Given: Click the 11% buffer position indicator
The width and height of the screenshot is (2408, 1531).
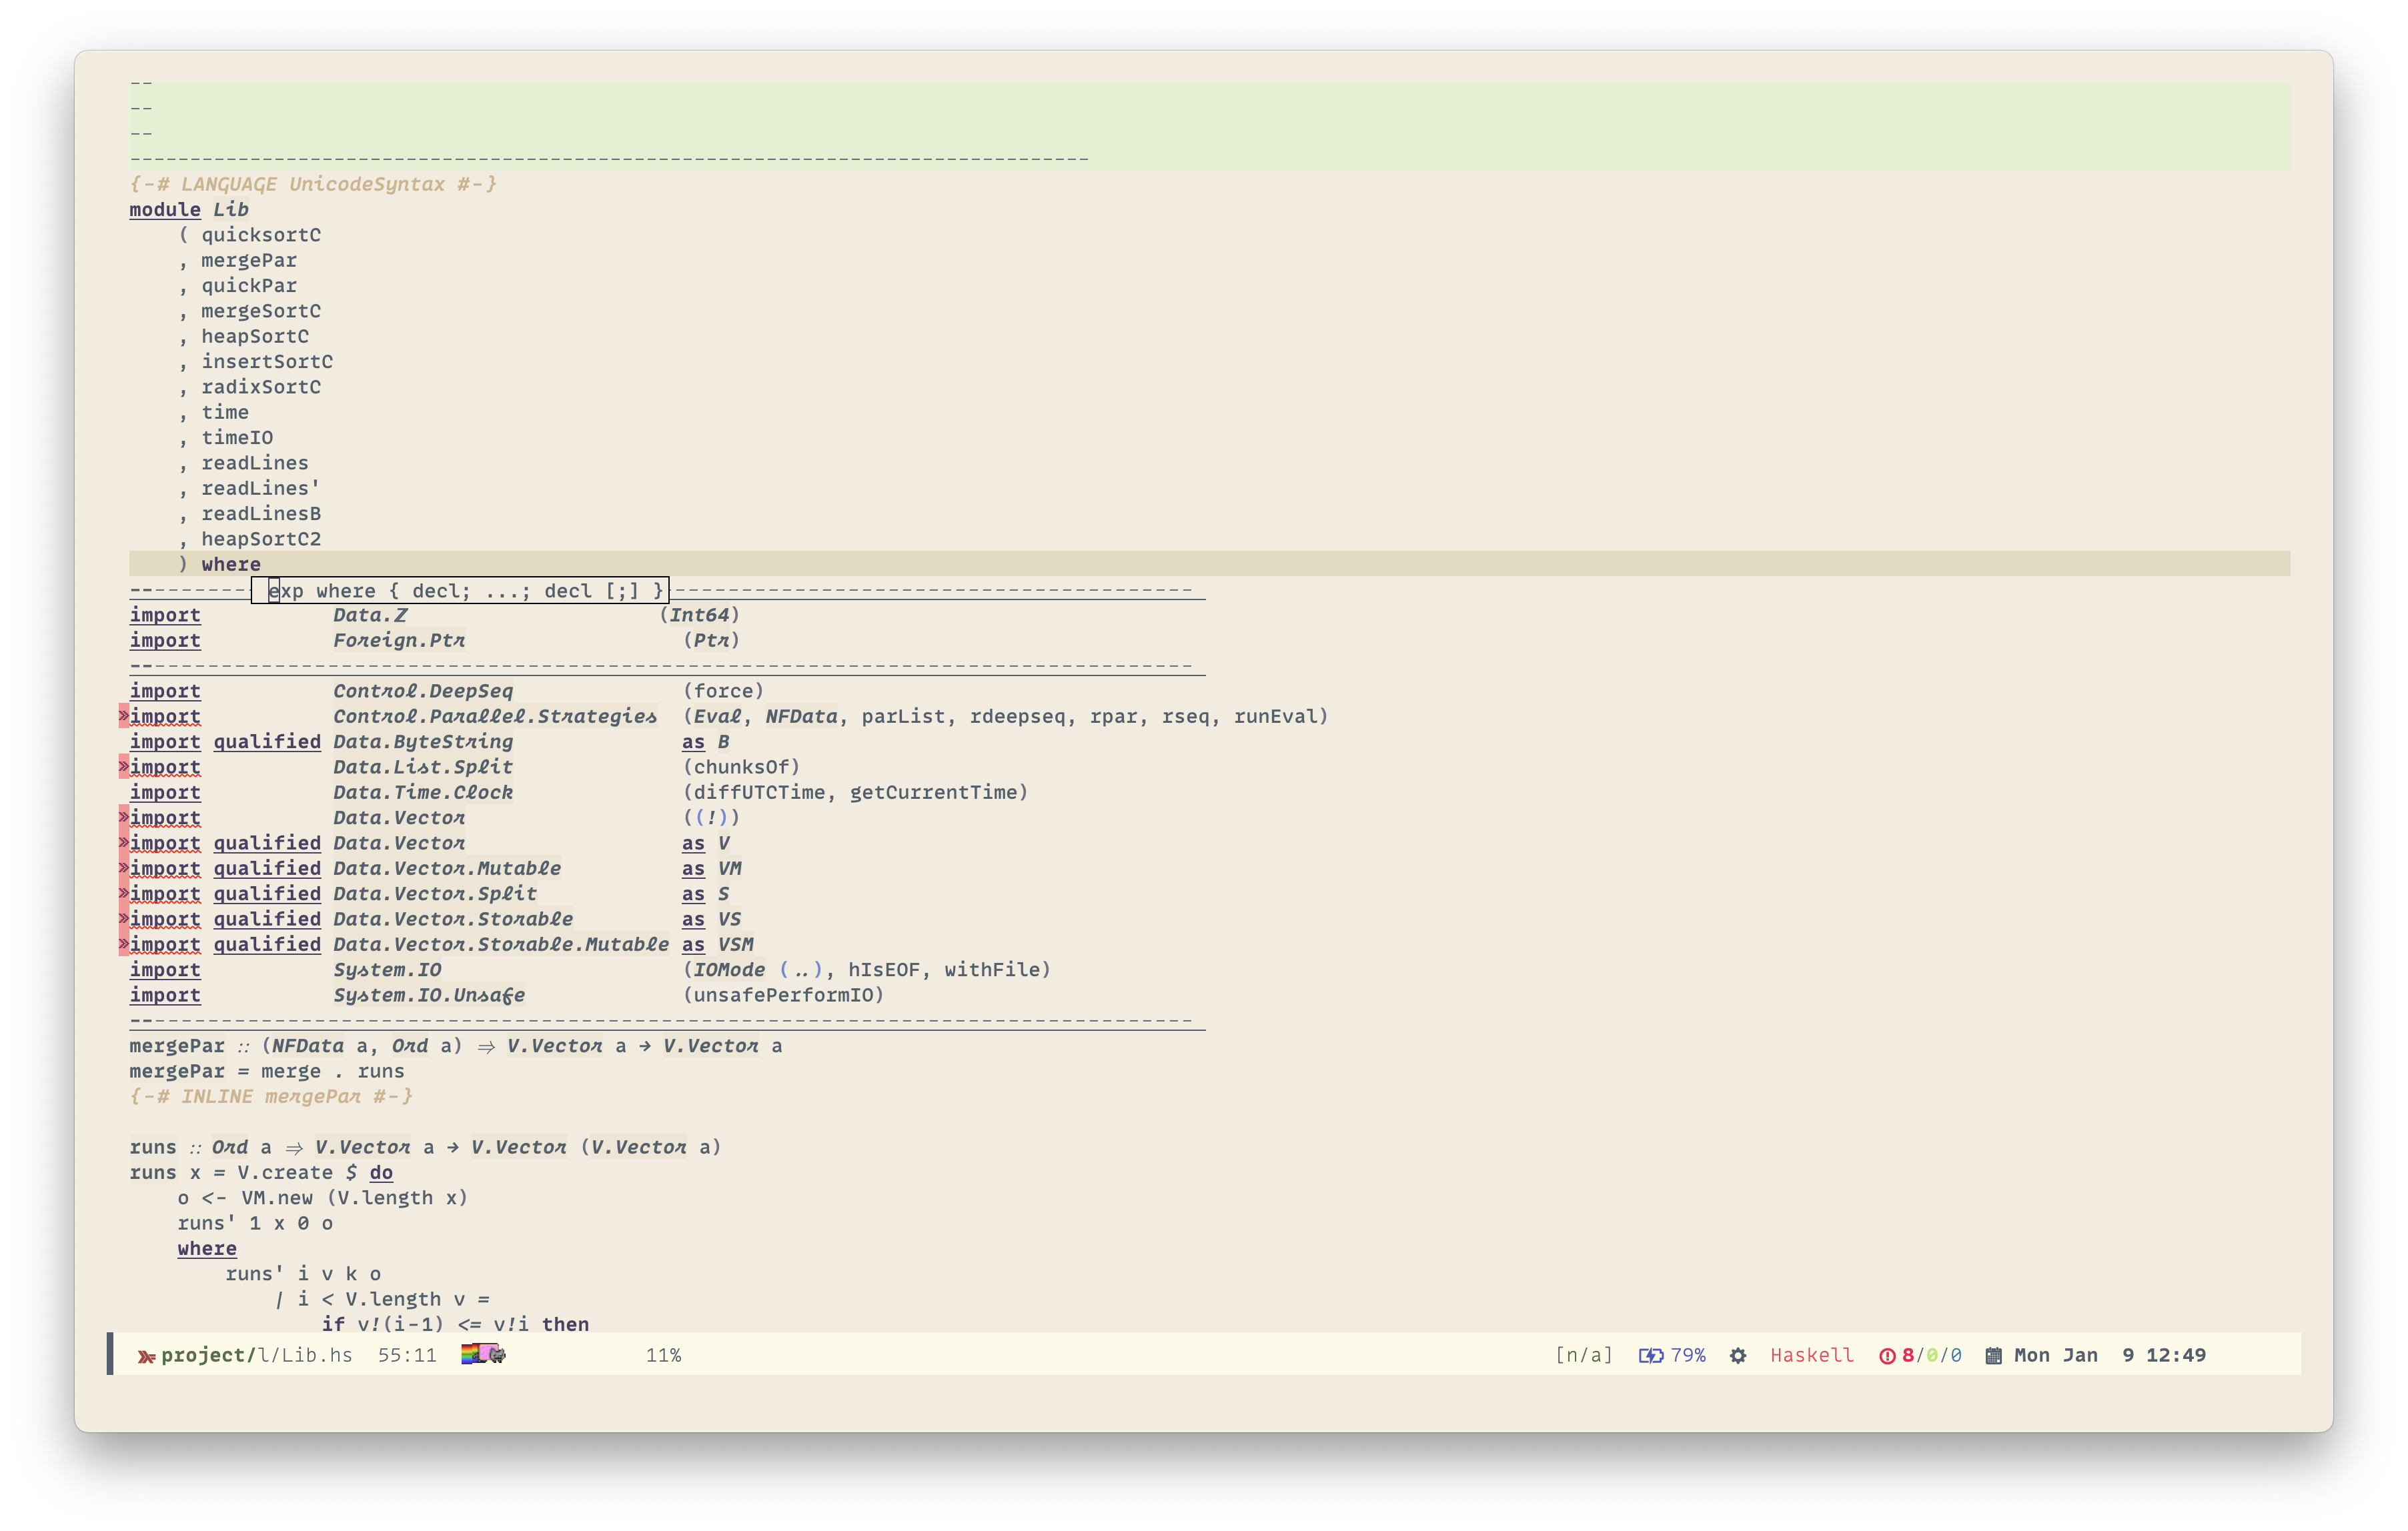Looking at the screenshot, I should [x=663, y=1355].
